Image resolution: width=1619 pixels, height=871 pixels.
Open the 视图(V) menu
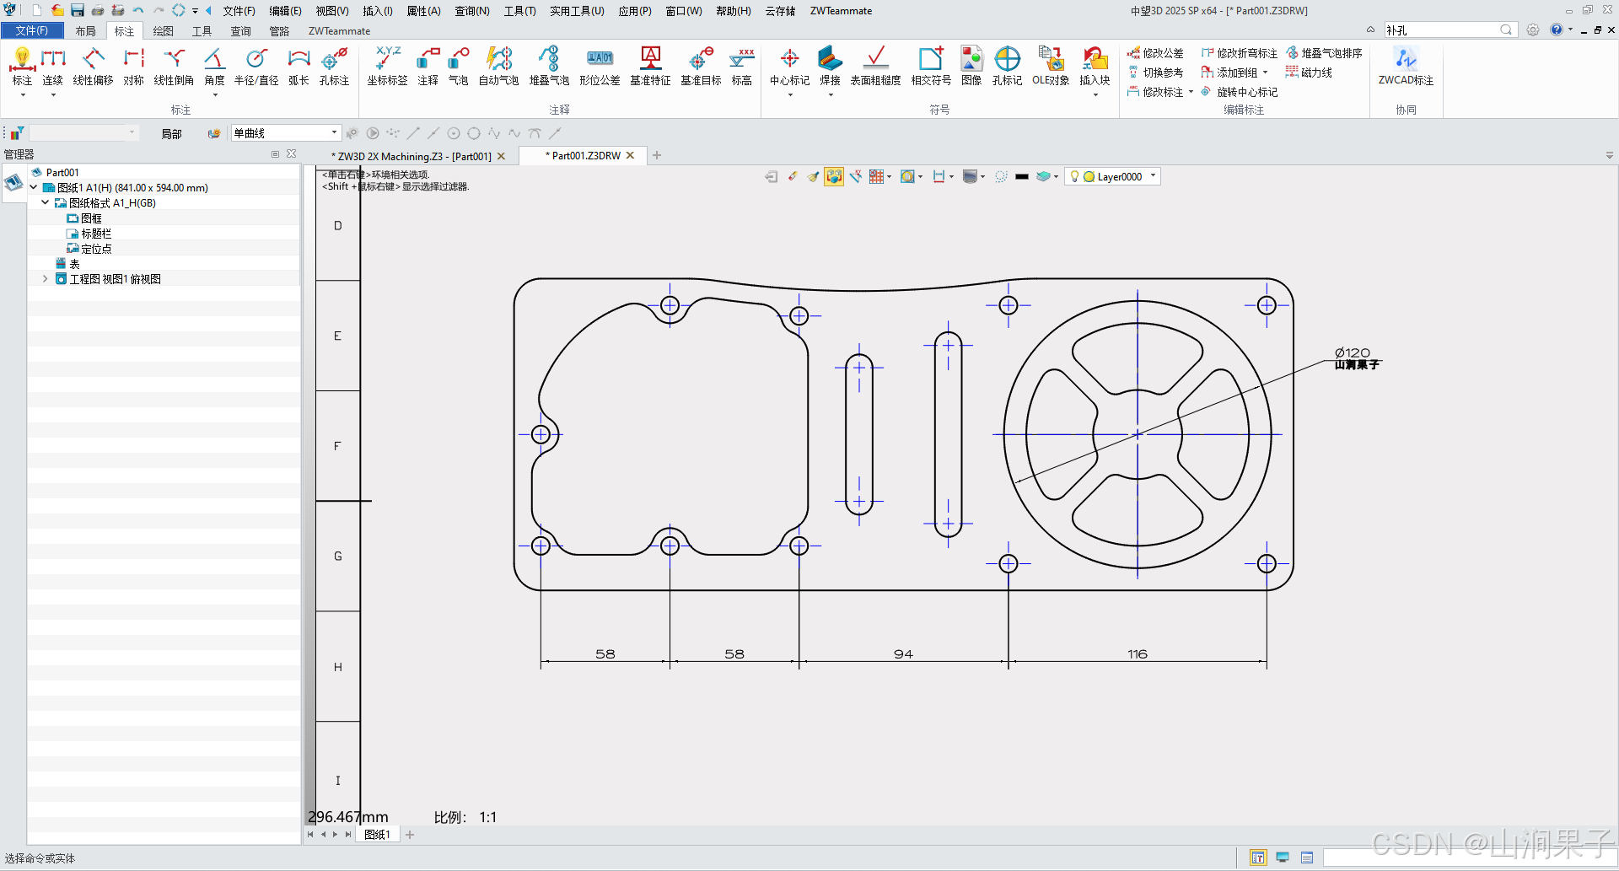332,11
